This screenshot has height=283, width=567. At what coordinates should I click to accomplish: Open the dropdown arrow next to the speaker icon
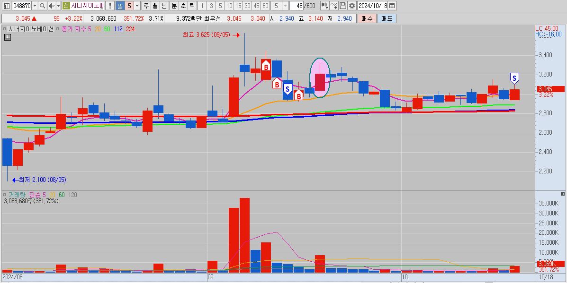[58, 6]
